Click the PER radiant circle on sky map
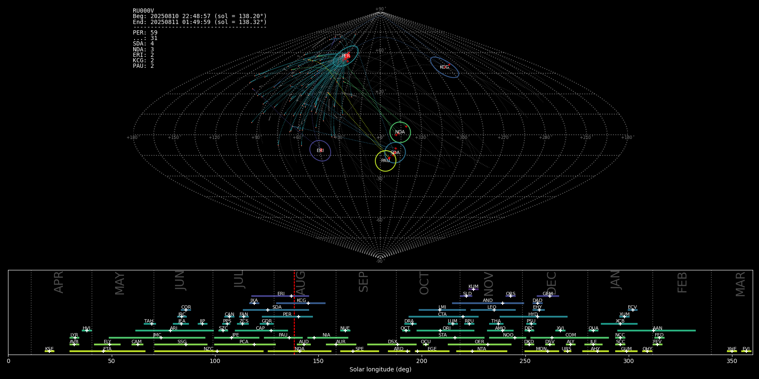Image resolution: width=759 pixels, height=379 pixels. tap(346, 56)
